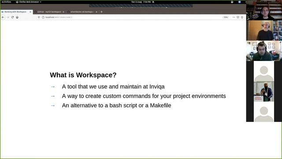Image resolution: width=282 pixels, height=159 pixels.
Task: Select the participant at podium photo tile
Action: click(264, 91)
